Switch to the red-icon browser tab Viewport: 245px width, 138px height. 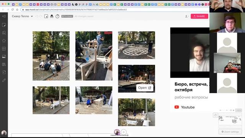click(38, 5)
